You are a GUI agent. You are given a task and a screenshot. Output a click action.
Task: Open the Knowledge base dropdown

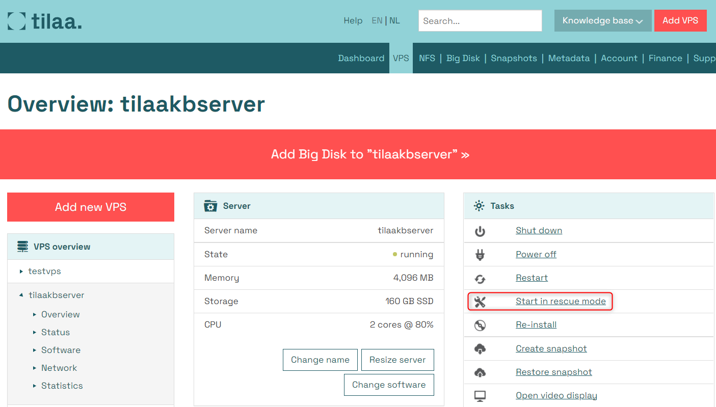pyautogui.click(x=603, y=21)
